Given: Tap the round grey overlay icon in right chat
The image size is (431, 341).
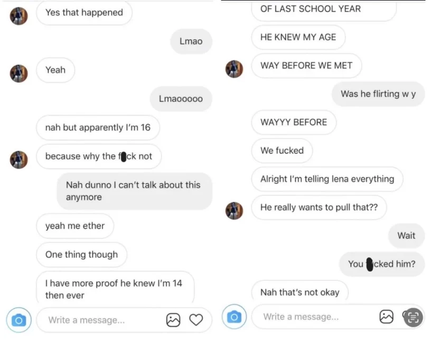Looking at the screenshot, I should coord(413,317).
